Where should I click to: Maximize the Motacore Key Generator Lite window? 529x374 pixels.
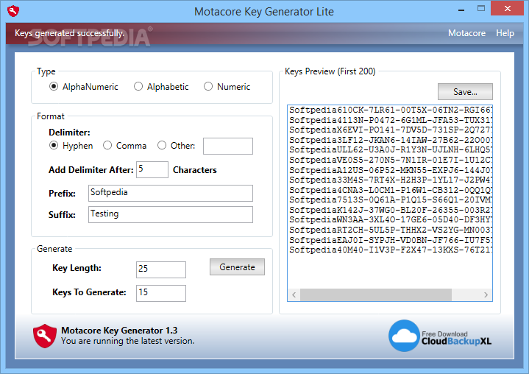[x=481, y=9]
